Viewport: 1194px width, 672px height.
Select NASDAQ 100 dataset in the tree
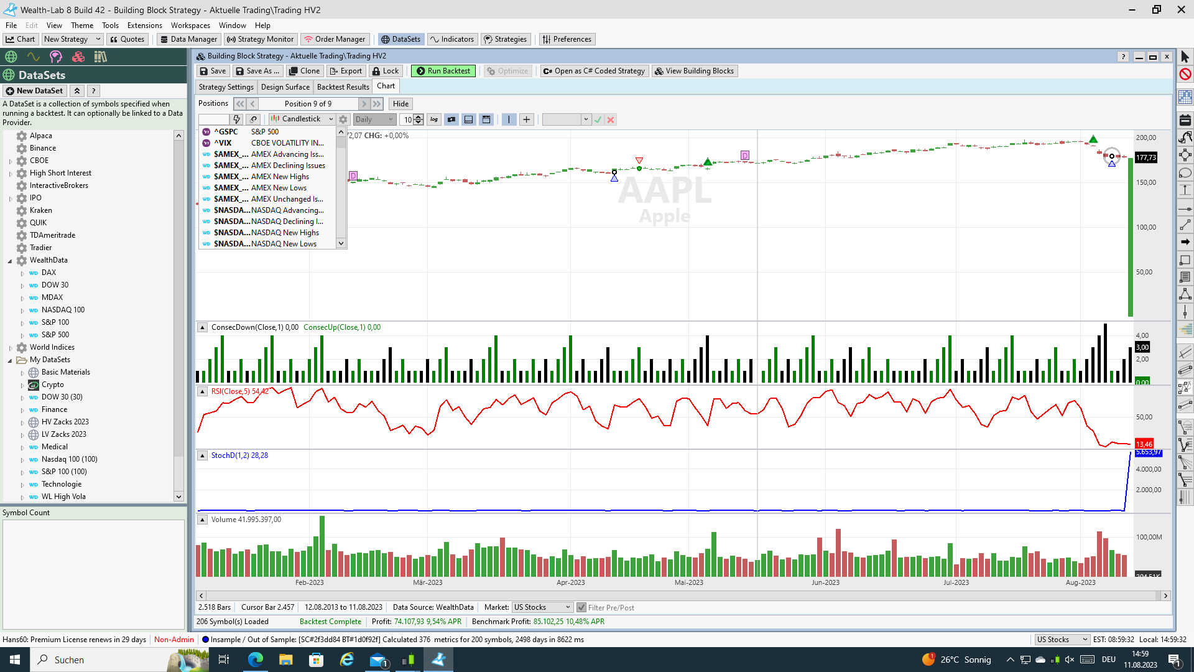63,310
